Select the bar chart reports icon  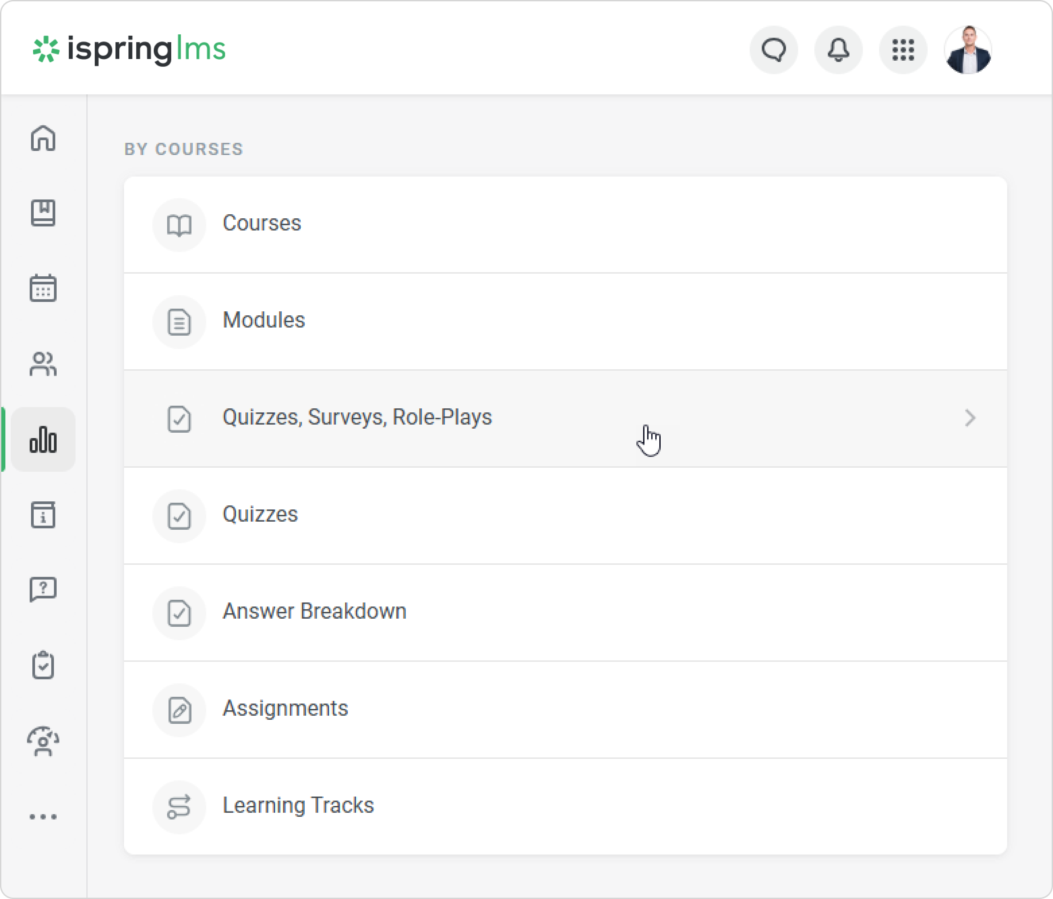coord(43,439)
